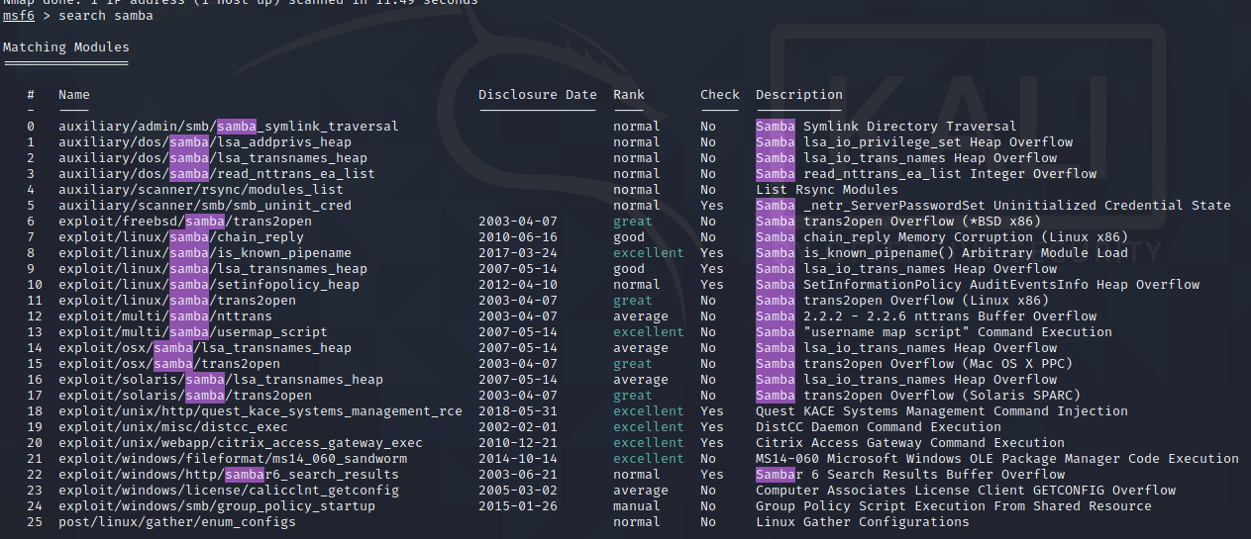This screenshot has height=539, width=1251.
Task: Click the module name auxiliary/admin/smb/samba_symlink_traversal
Action: pyautogui.click(x=229, y=127)
